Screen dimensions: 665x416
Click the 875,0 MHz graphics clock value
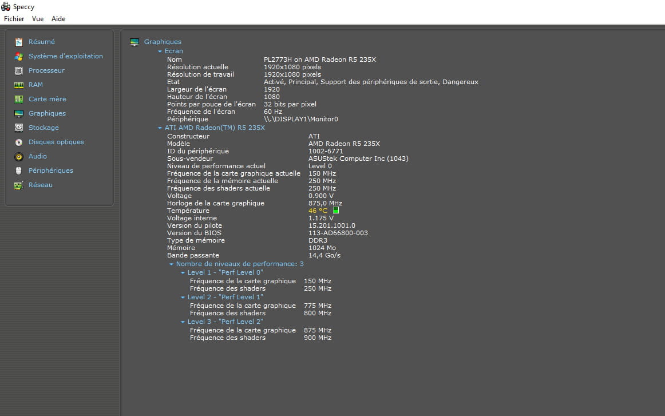[325, 204]
